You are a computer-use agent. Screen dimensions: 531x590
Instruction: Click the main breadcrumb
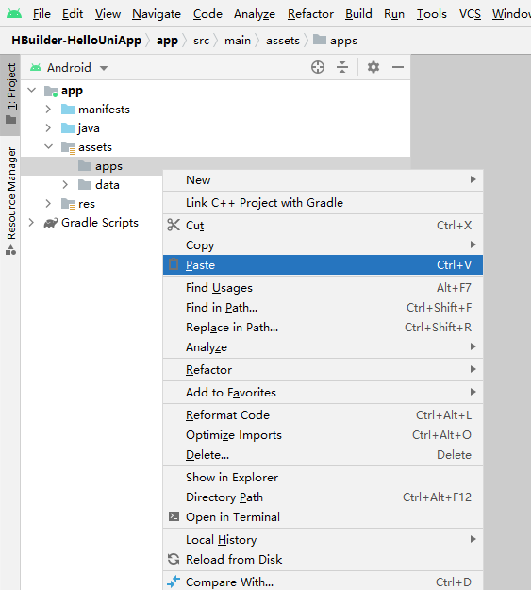(238, 41)
